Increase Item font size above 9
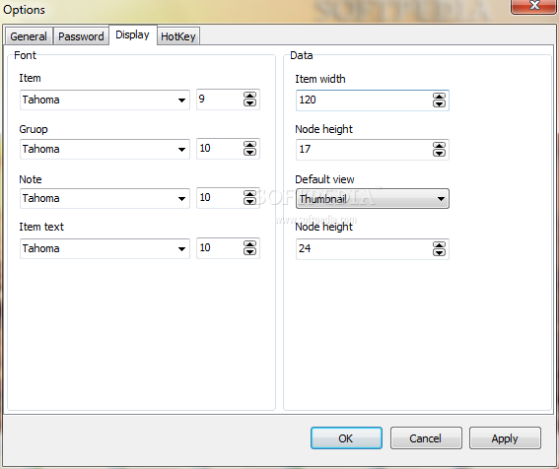The width and height of the screenshot is (559, 469). [249, 96]
